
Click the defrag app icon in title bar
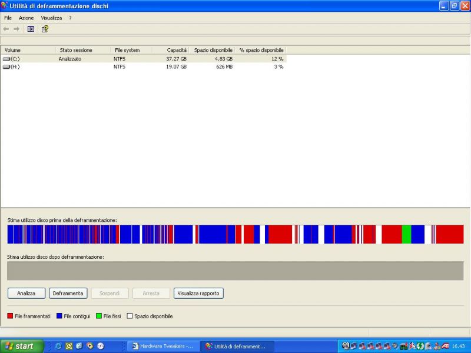click(x=4, y=5)
